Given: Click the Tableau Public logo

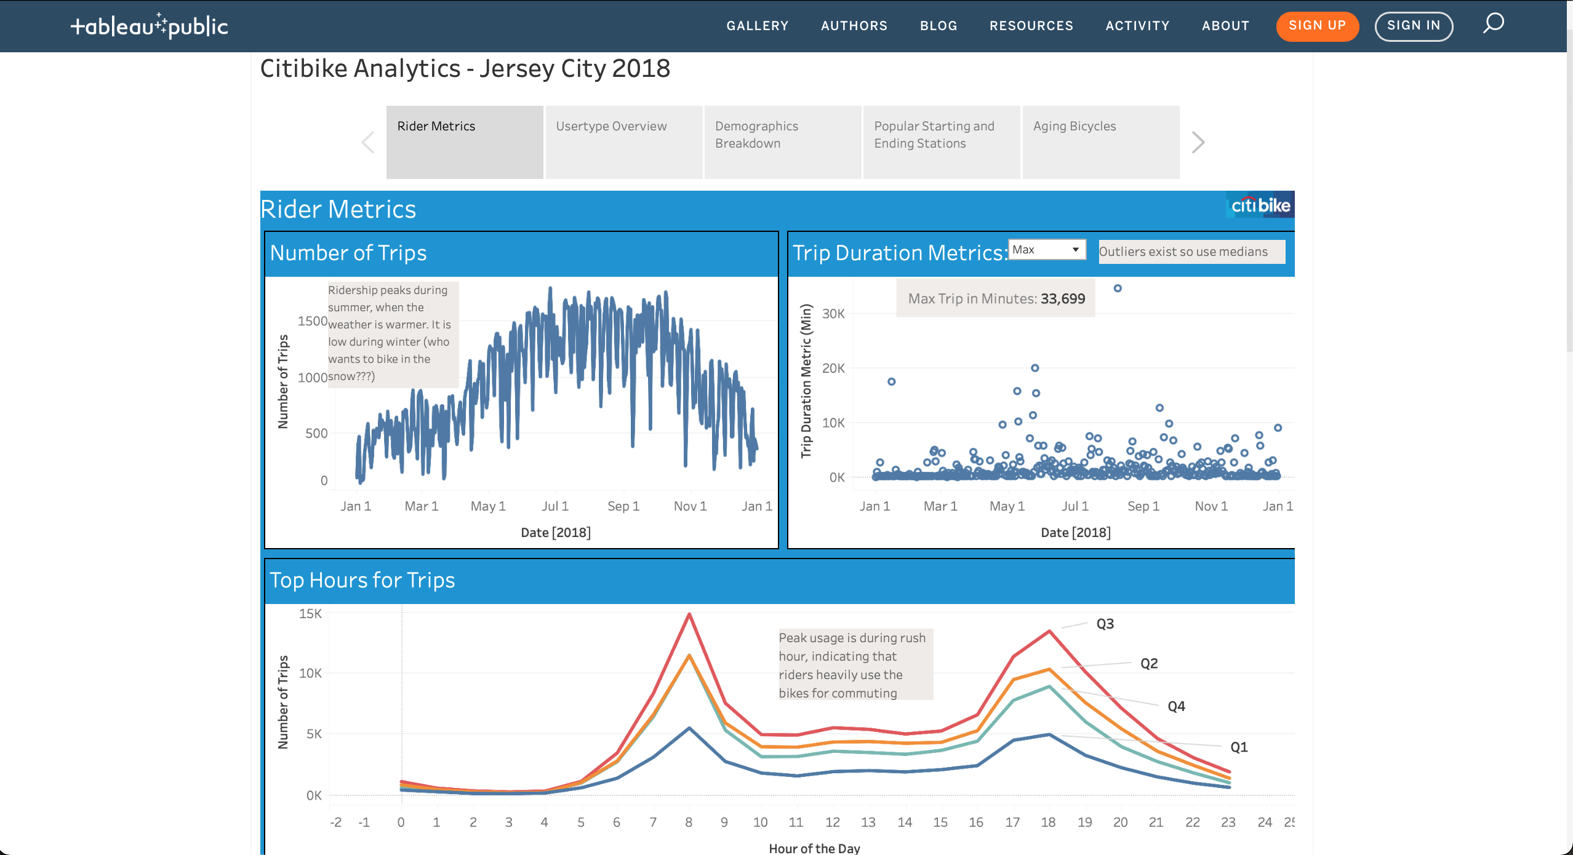Looking at the screenshot, I should [x=149, y=26].
